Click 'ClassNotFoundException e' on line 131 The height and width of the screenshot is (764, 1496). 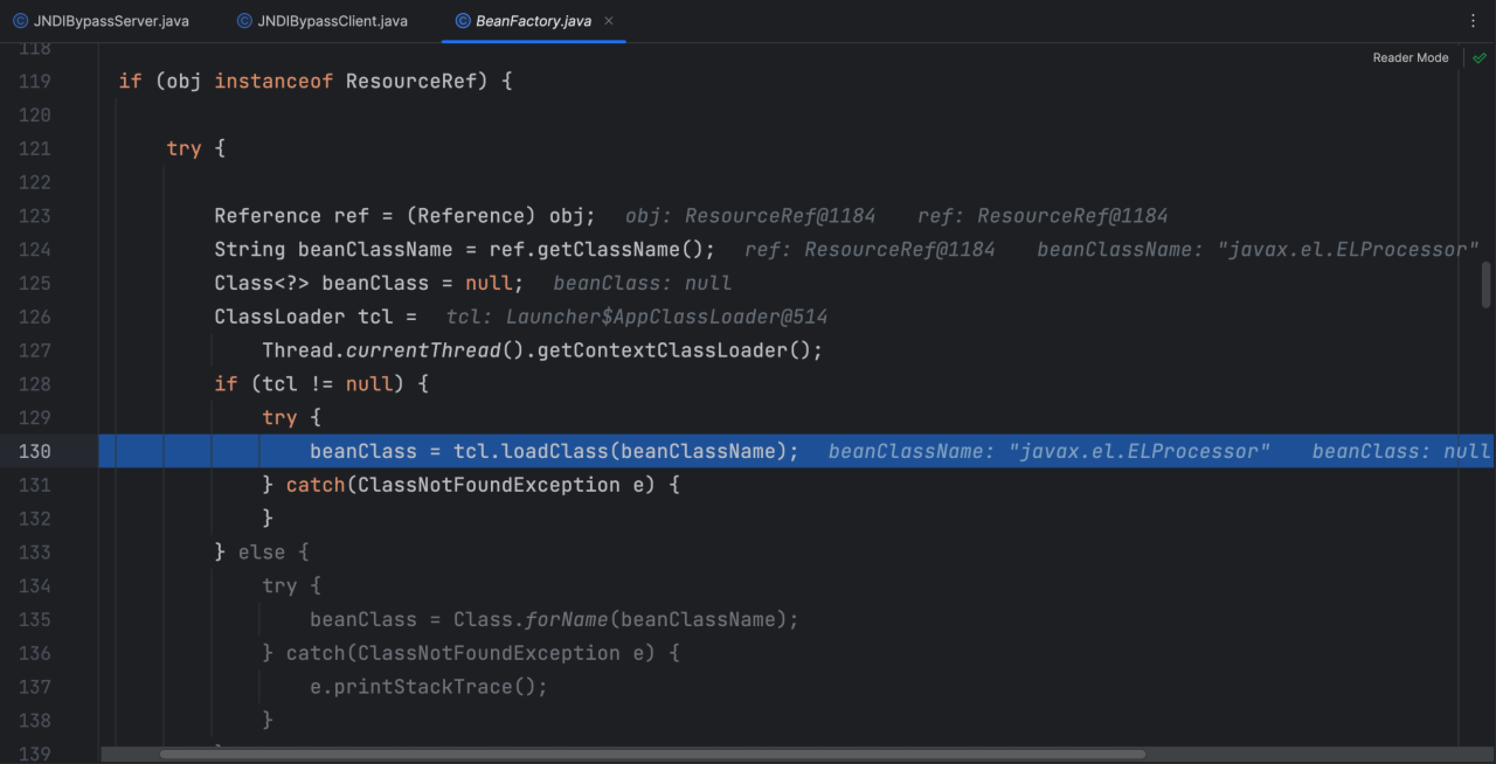501,485
